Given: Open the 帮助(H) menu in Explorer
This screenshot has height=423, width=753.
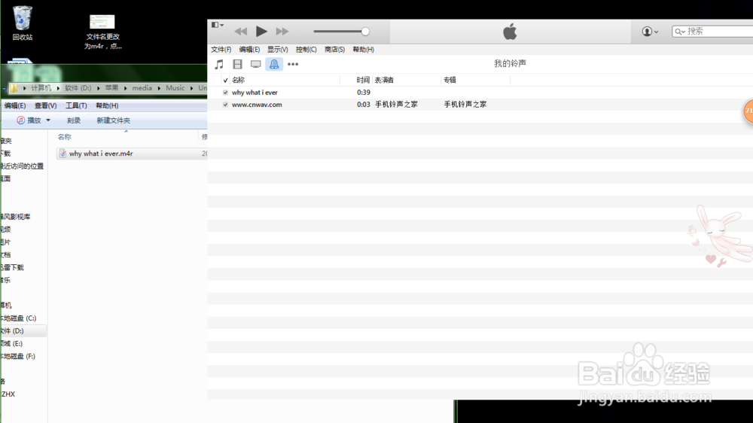Looking at the screenshot, I should click(x=107, y=105).
